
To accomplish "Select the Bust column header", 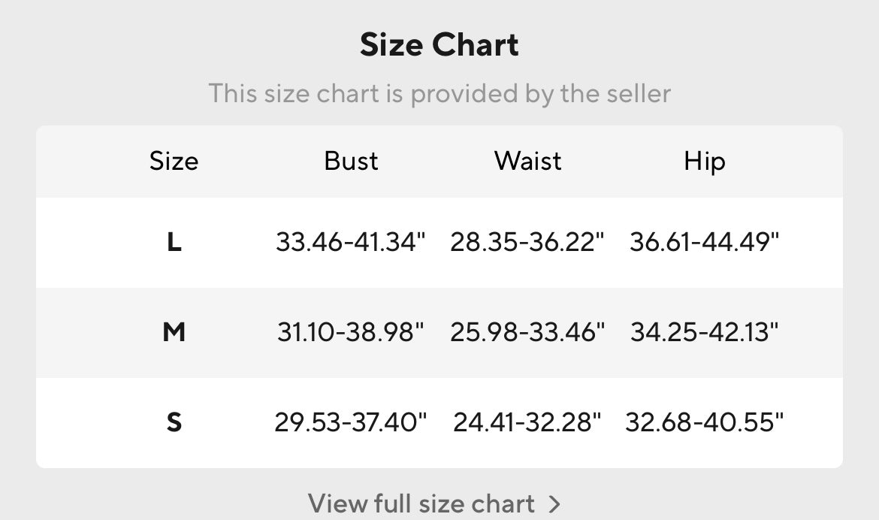I will [x=351, y=161].
